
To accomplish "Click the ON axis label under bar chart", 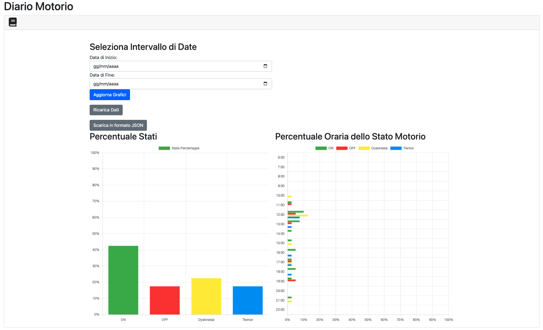I will pyautogui.click(x=123, y=320).
